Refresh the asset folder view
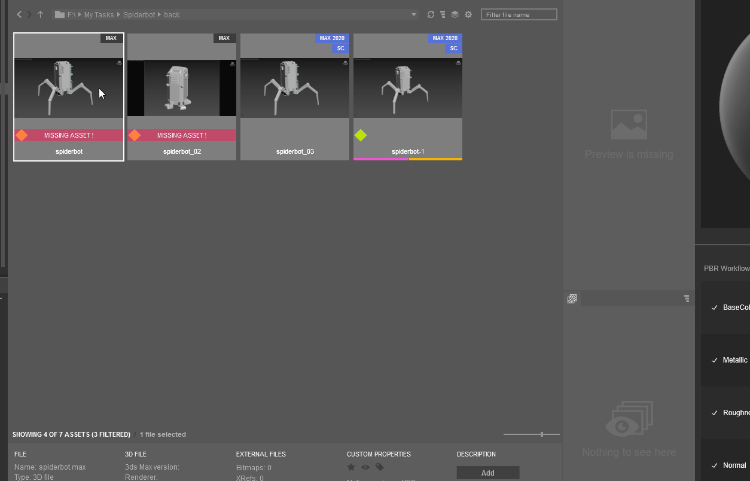 click(x=431, y=14)
